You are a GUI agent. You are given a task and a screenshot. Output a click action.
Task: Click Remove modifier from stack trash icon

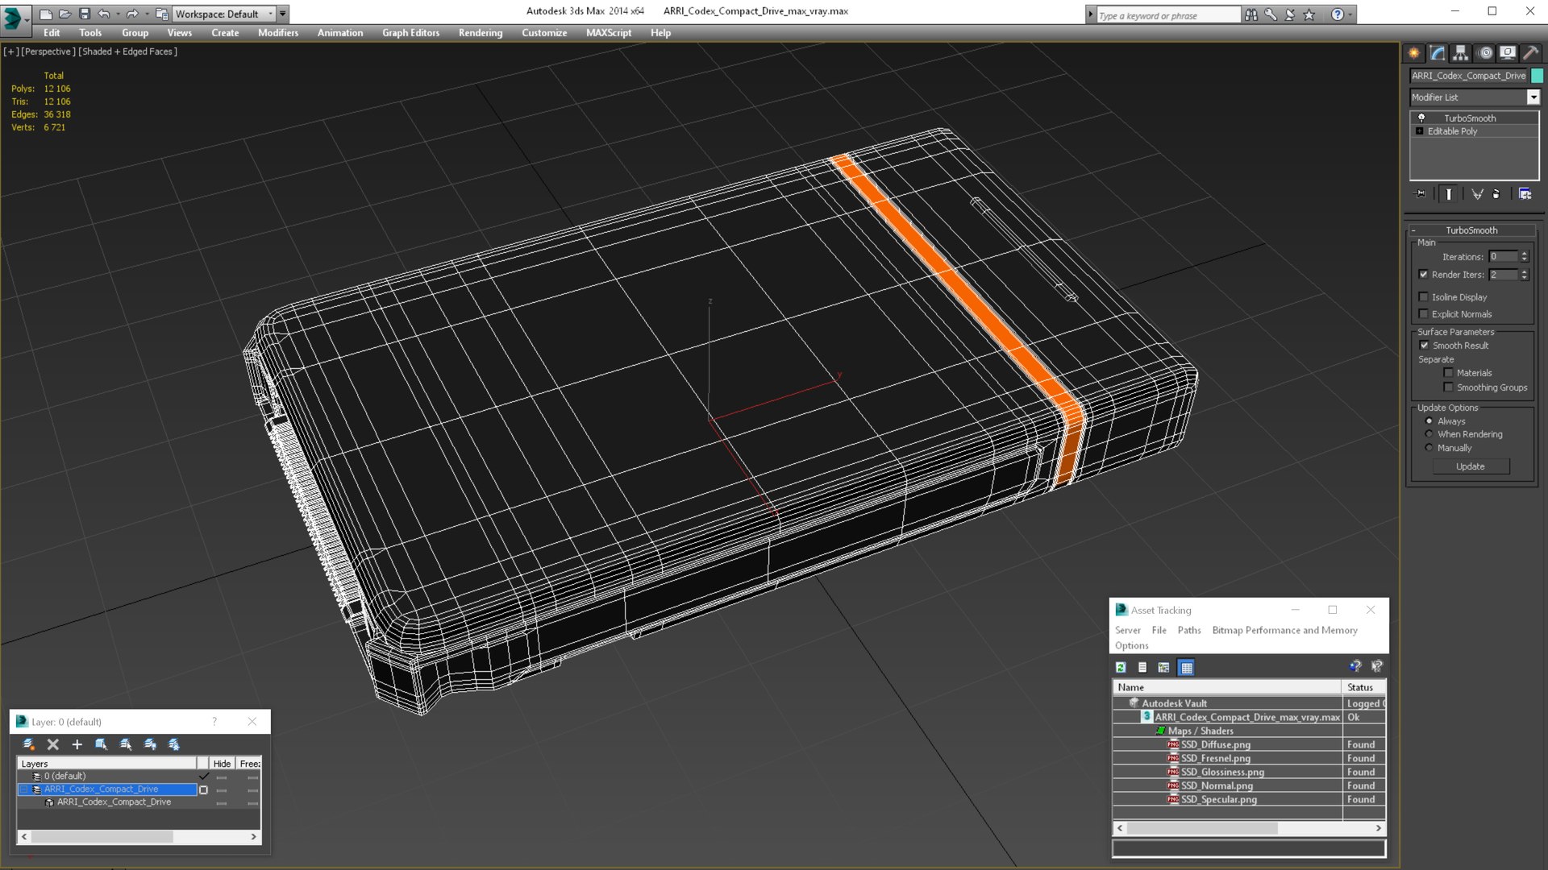pyautogui.click(x=1496, y=194)
